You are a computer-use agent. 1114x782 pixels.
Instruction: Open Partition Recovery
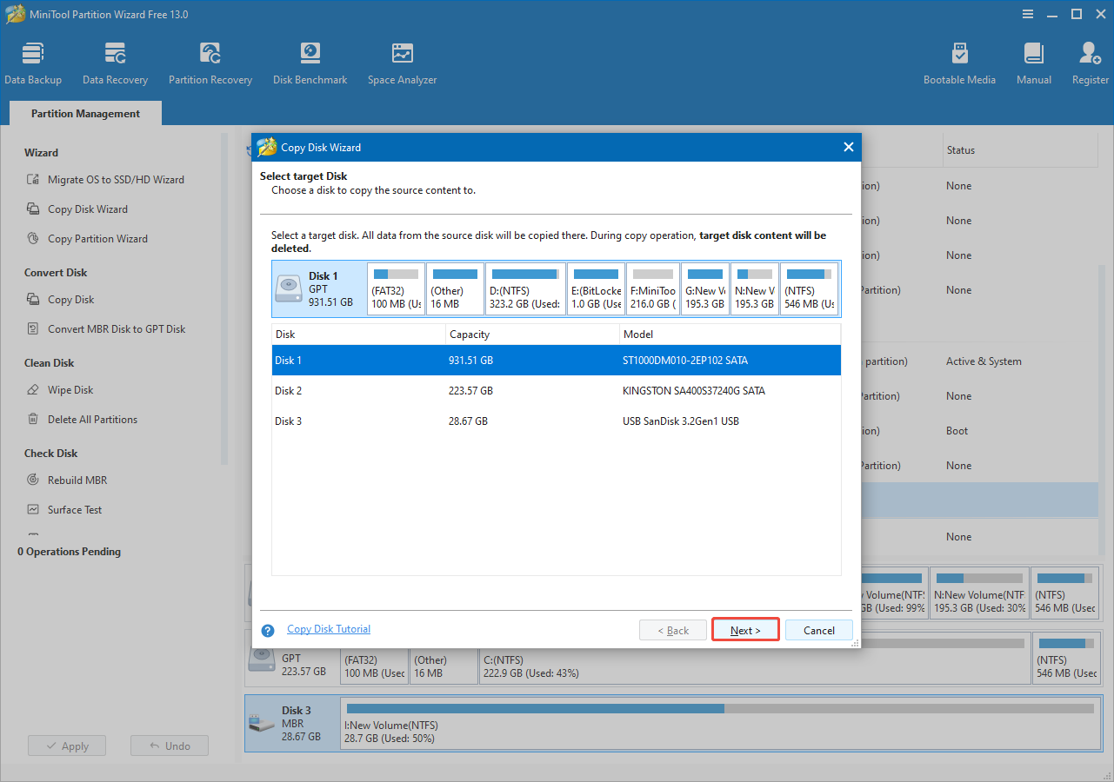pyautogui.click(x=210, y=61)
